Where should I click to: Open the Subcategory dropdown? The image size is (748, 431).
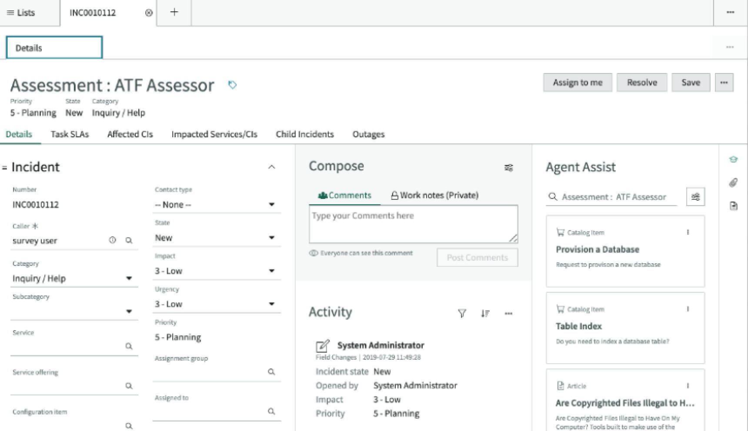129,311
